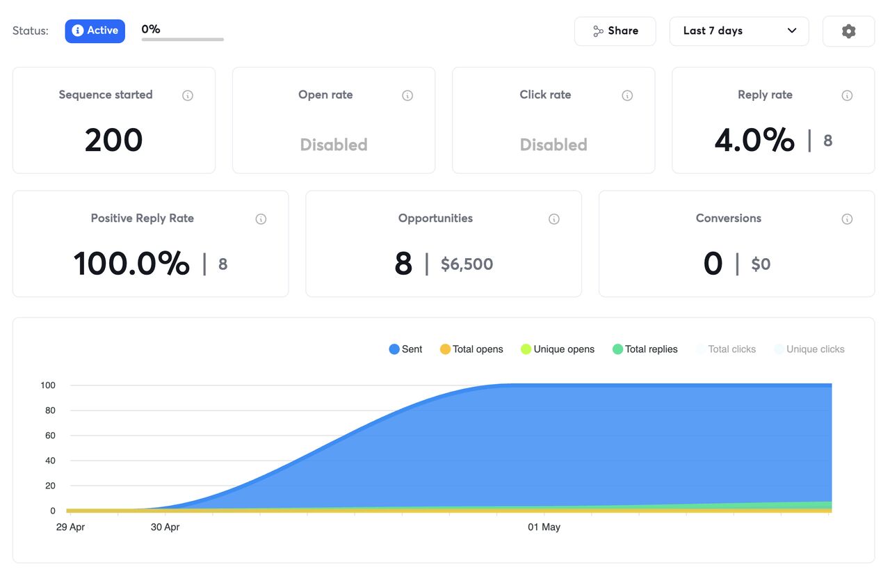Click the 29 Apr label on chart axis
890x574 pixels.
(70, 527)
